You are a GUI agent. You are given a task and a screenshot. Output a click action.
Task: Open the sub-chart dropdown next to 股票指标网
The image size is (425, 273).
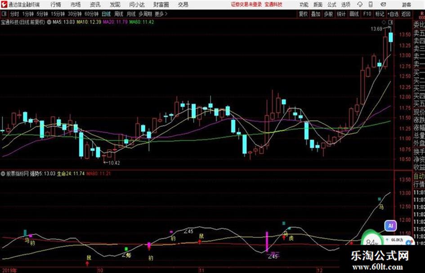click(x=3, y=173)
